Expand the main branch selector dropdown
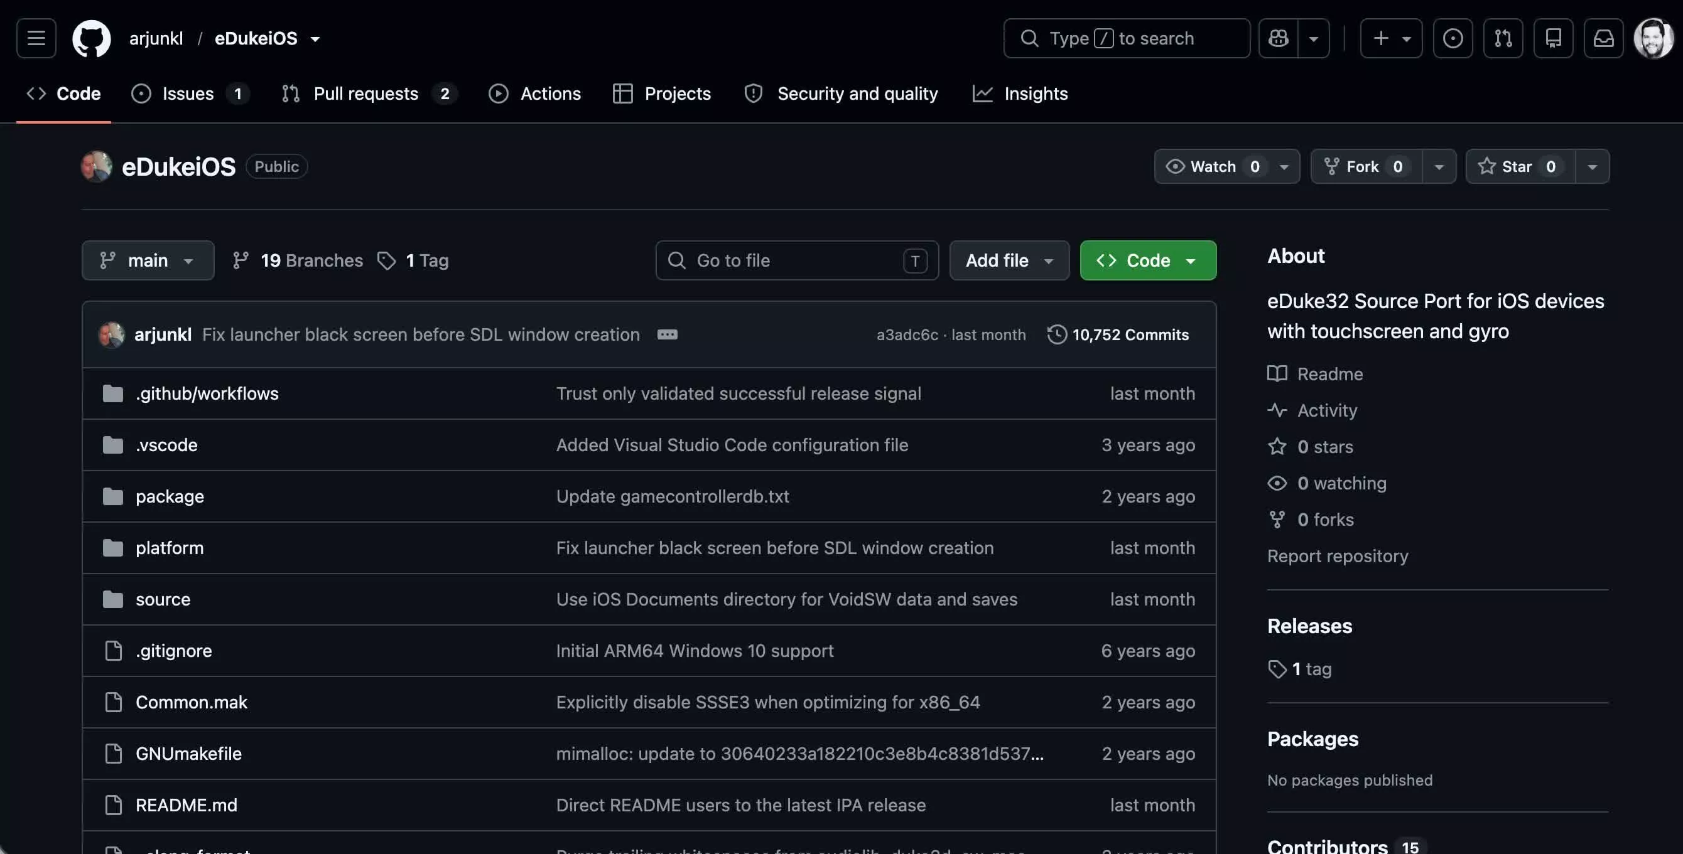1683x854 pixels. 148,260
